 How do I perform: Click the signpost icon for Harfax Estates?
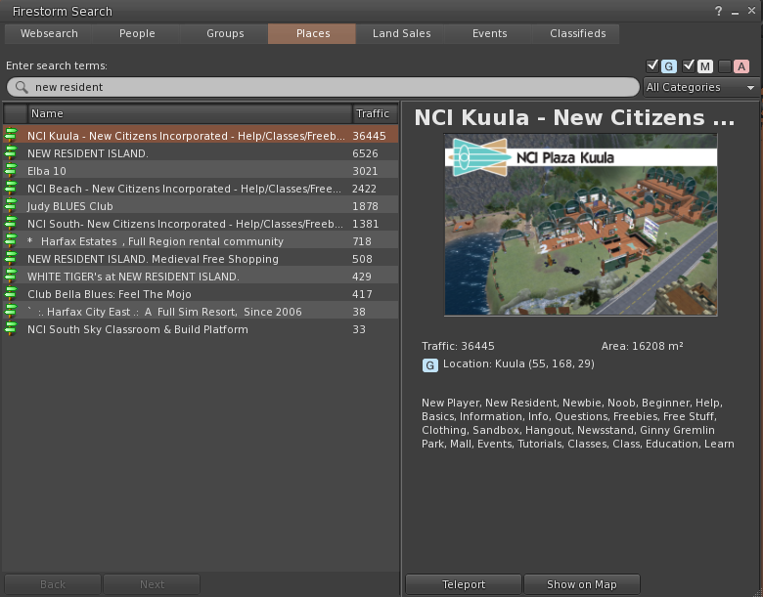click(11, 241)
